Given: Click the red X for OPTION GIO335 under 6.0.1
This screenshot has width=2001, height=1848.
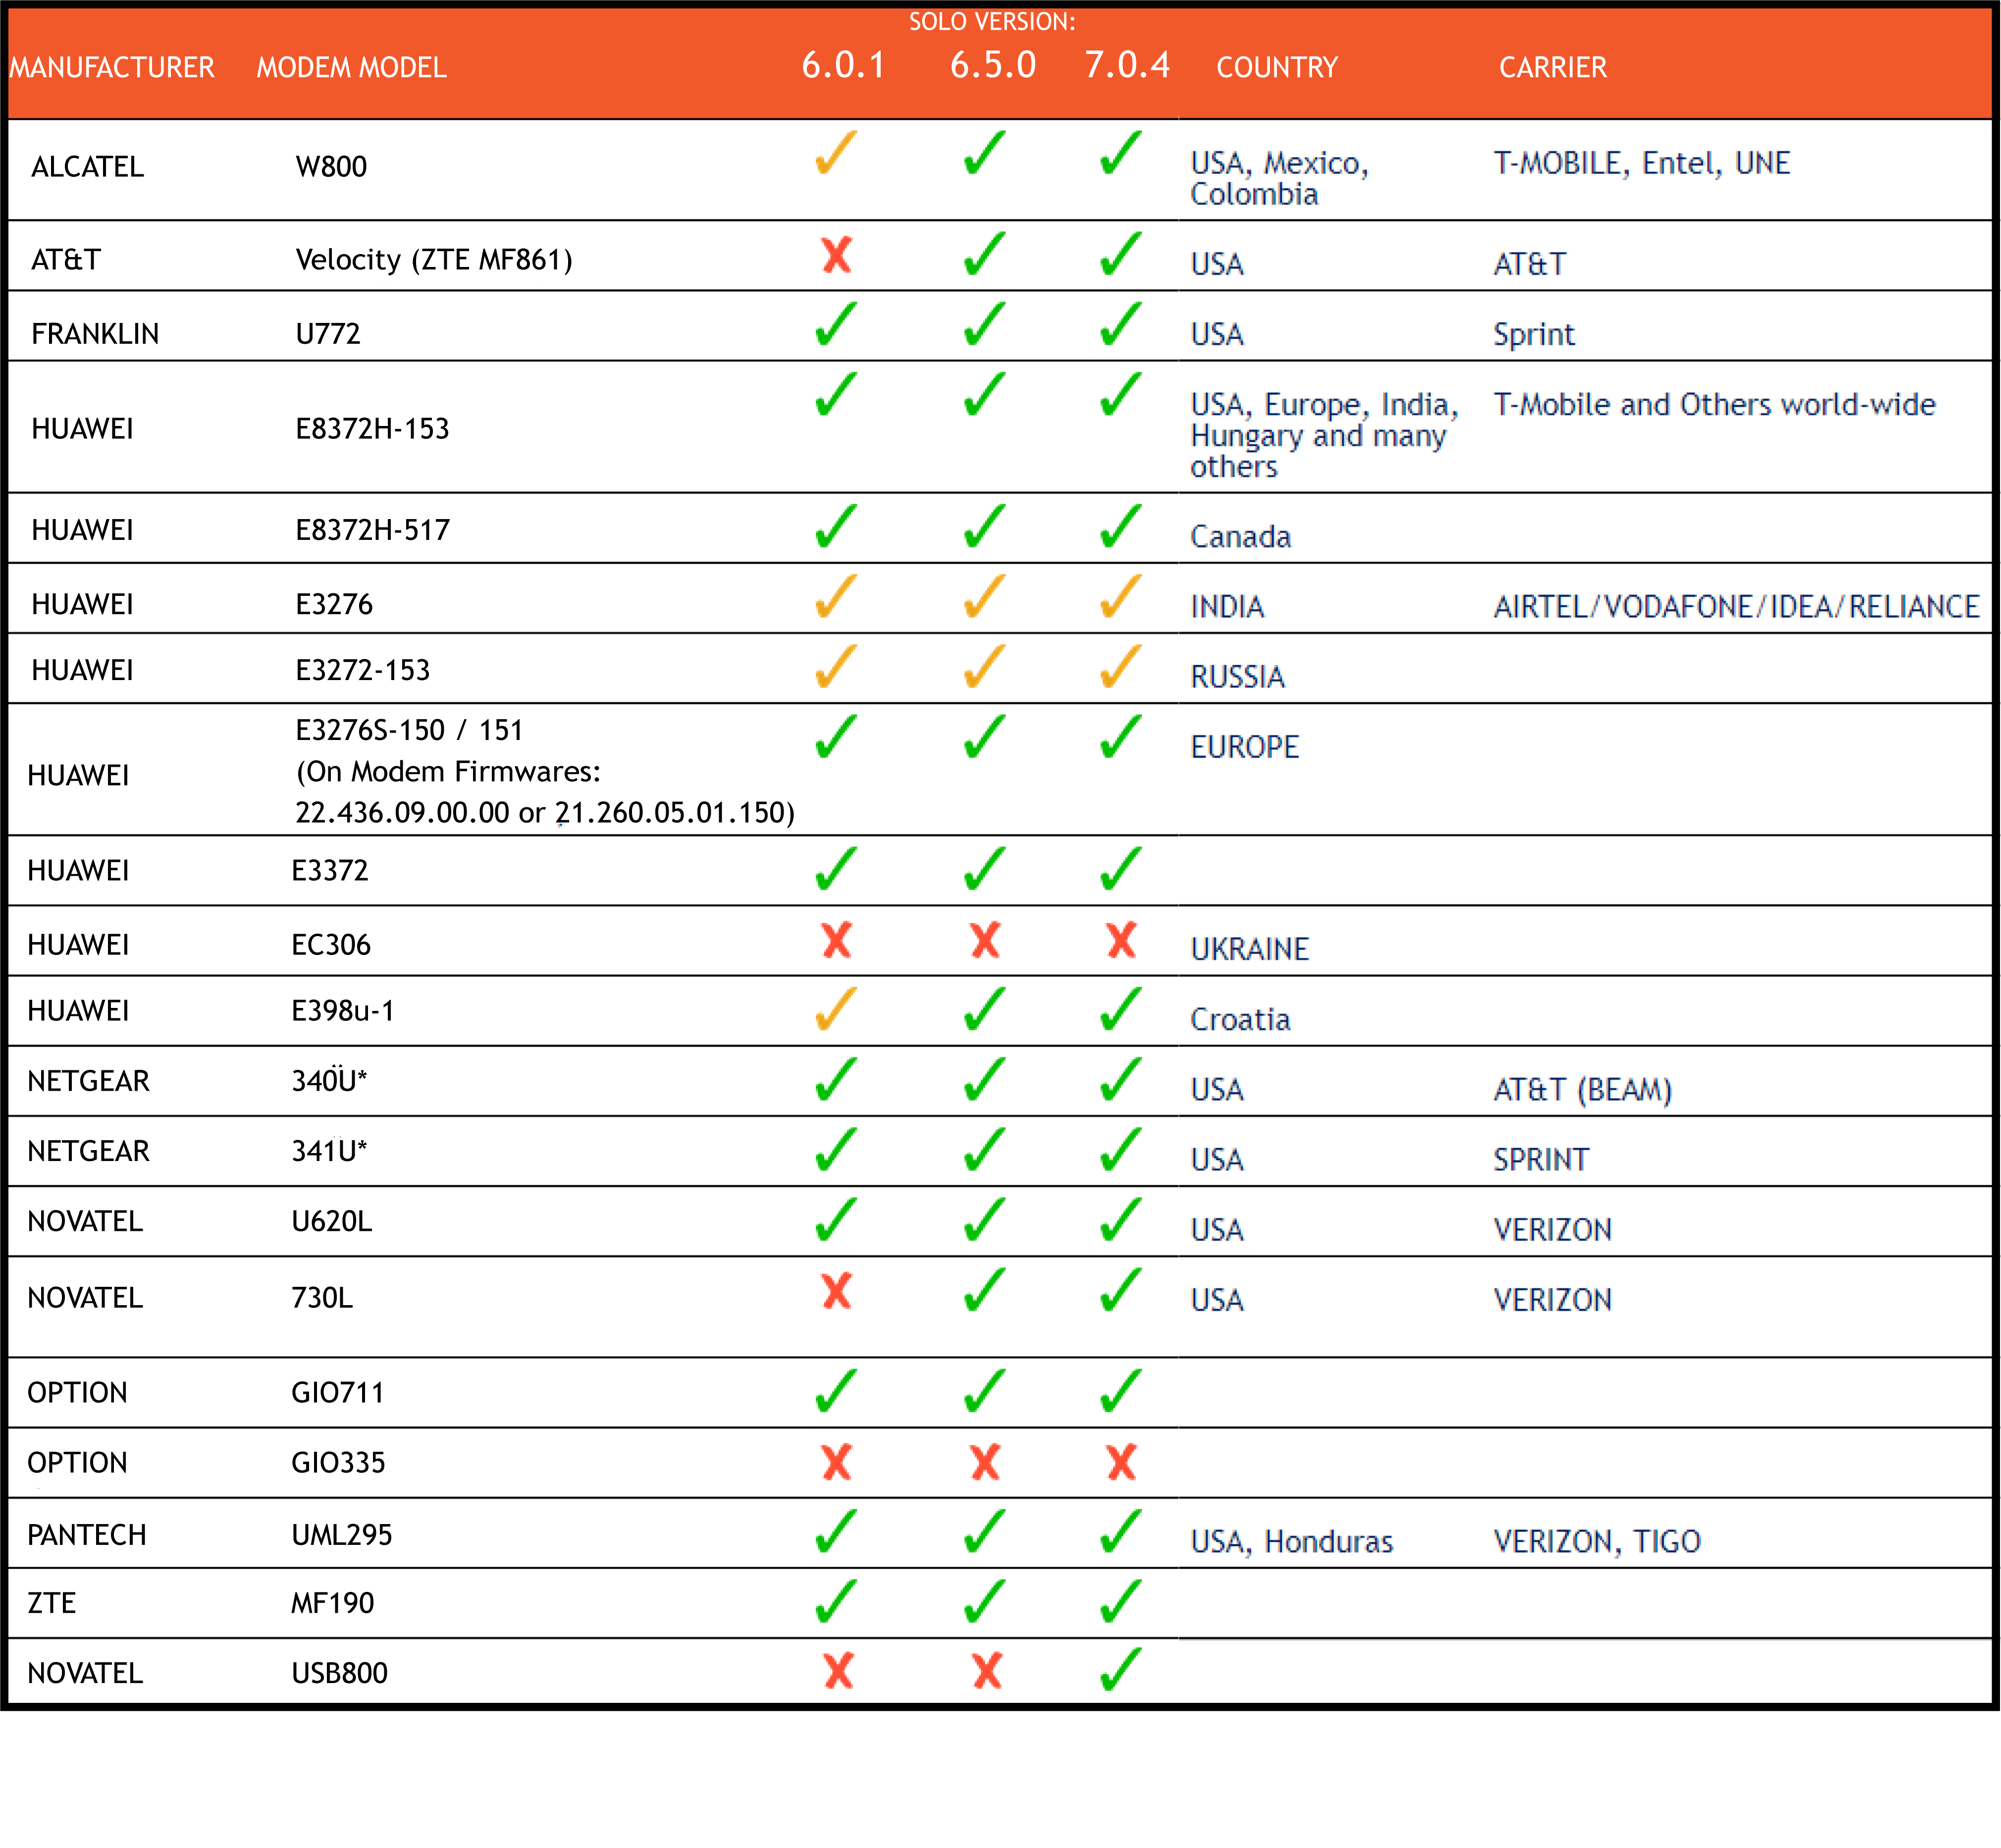Looking at the screenshot, I should (836, 1462).
